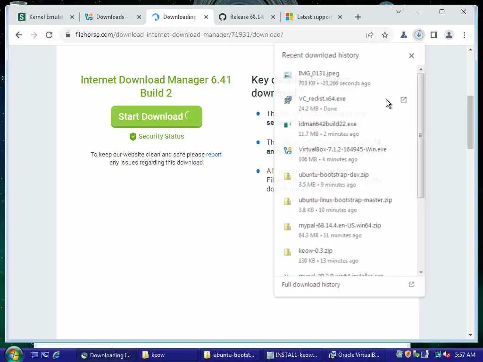Click the download list scrollbar thumb

click(x=421, y=135)
